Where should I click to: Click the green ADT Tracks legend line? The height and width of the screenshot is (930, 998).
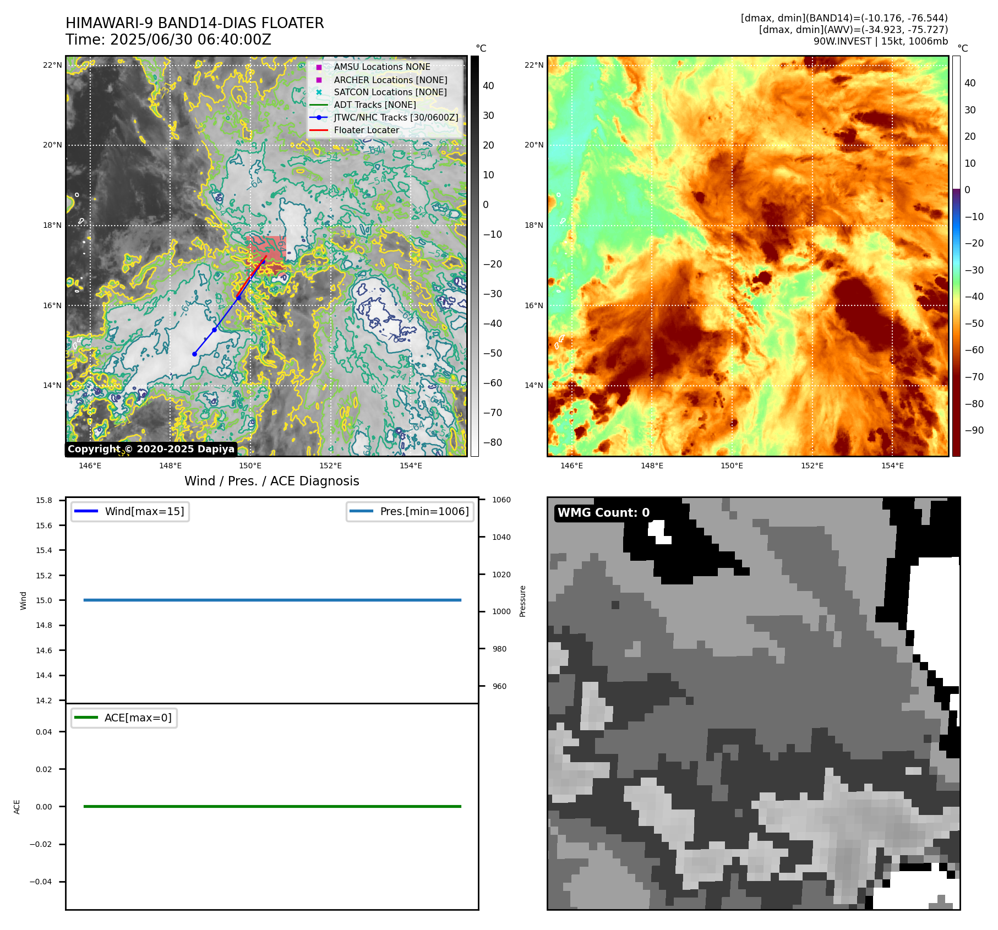pyautogui.click(x=319, y=105)
